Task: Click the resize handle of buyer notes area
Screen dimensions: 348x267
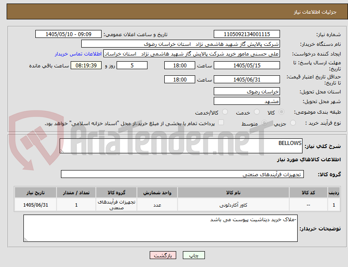Action: coord(26,239)
